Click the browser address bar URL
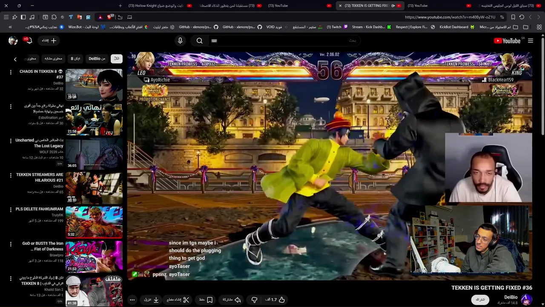 pos(450,17)
